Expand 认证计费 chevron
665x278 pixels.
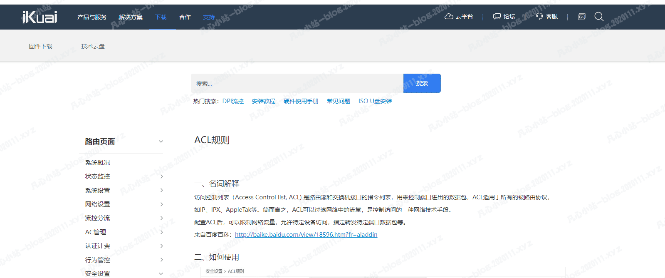pyautogui.click(x=162, y=246)
